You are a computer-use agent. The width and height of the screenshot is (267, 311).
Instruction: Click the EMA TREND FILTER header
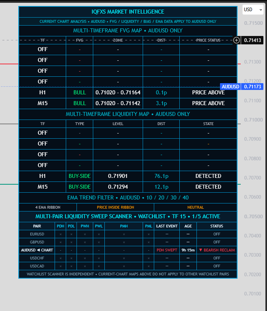(x=128, y=197)
